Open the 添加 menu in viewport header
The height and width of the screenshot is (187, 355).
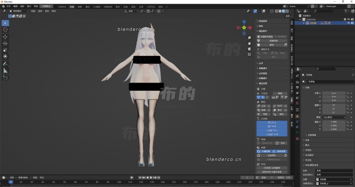47,11
